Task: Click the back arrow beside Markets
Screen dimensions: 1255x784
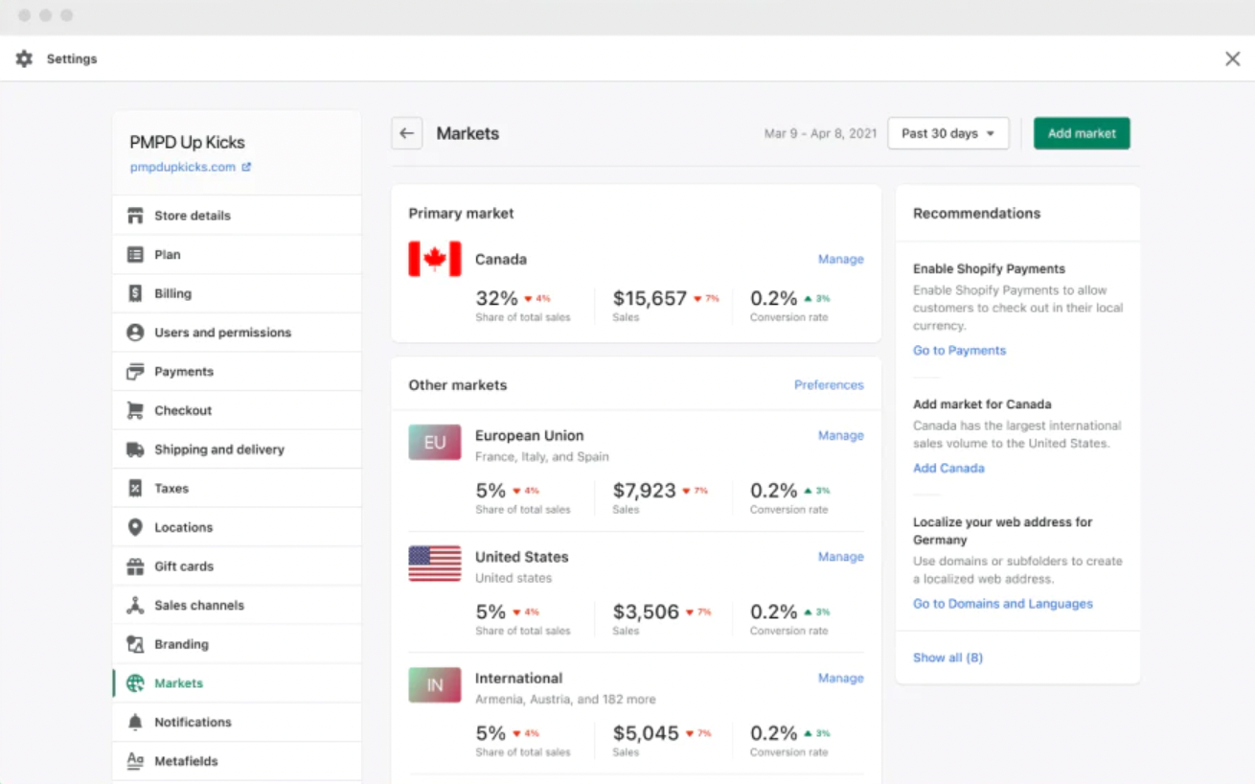Action: tap(407, 133)
